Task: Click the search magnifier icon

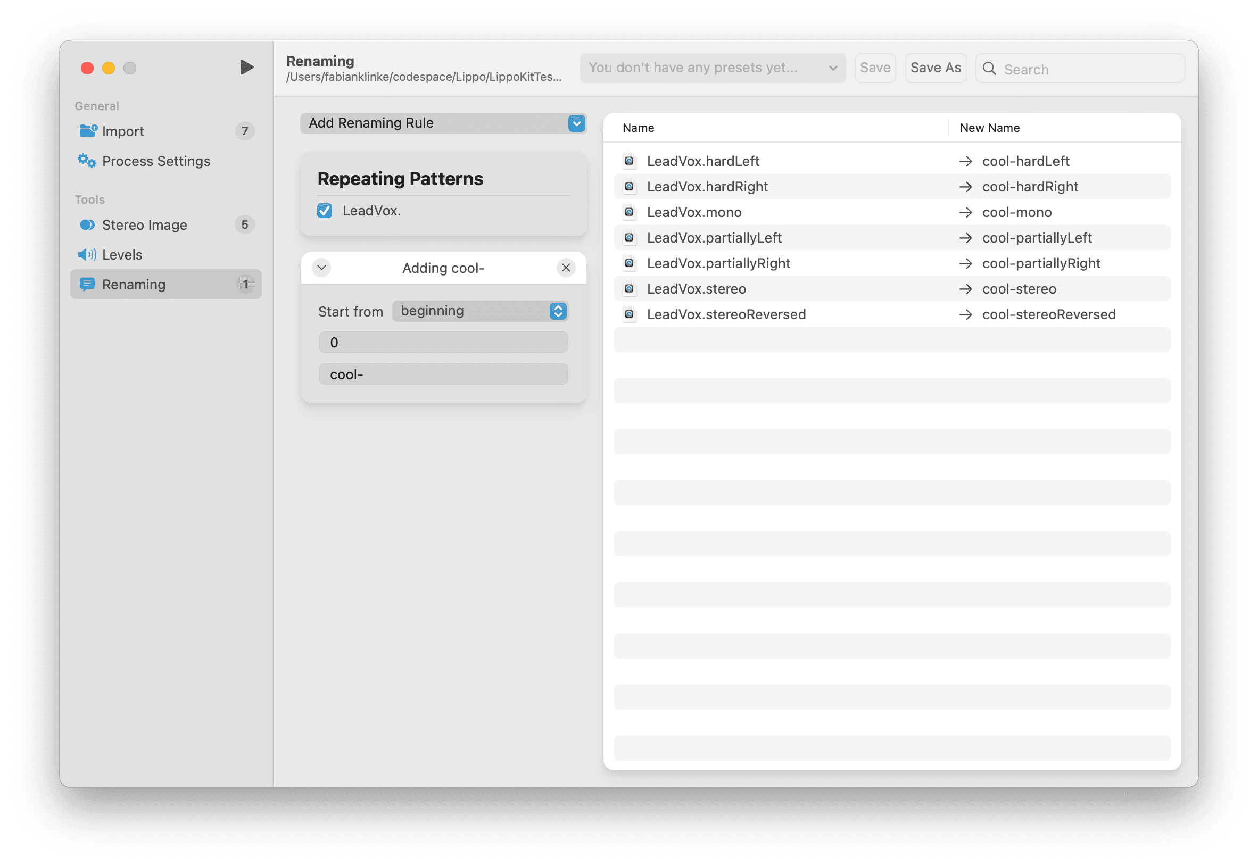Action: click(x=990, y=69)
